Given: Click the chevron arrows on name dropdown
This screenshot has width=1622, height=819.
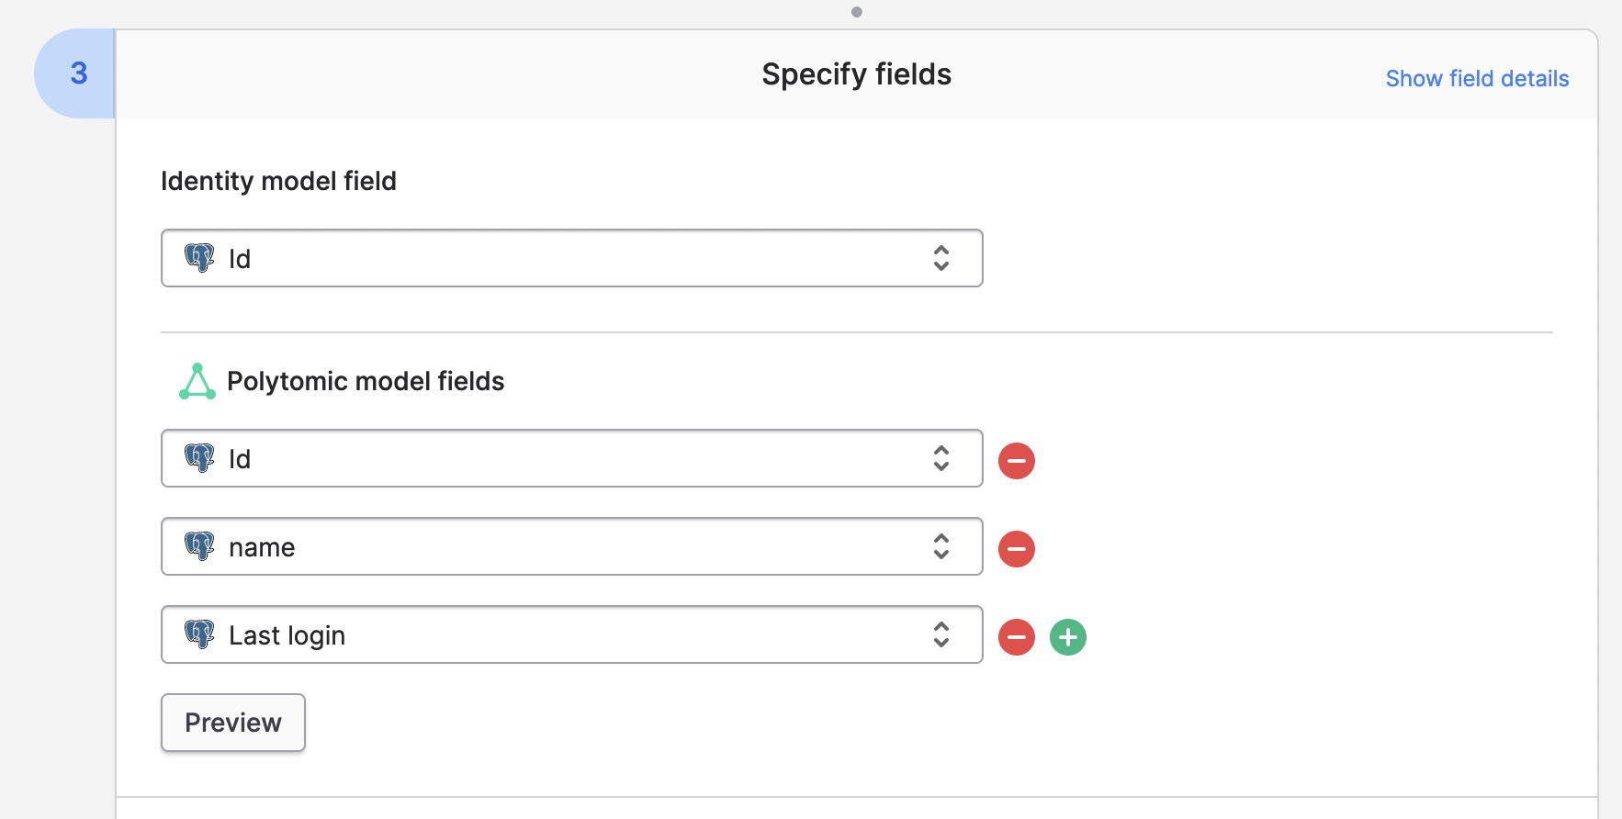Looking at the screenshot, I should pos(941,546).
